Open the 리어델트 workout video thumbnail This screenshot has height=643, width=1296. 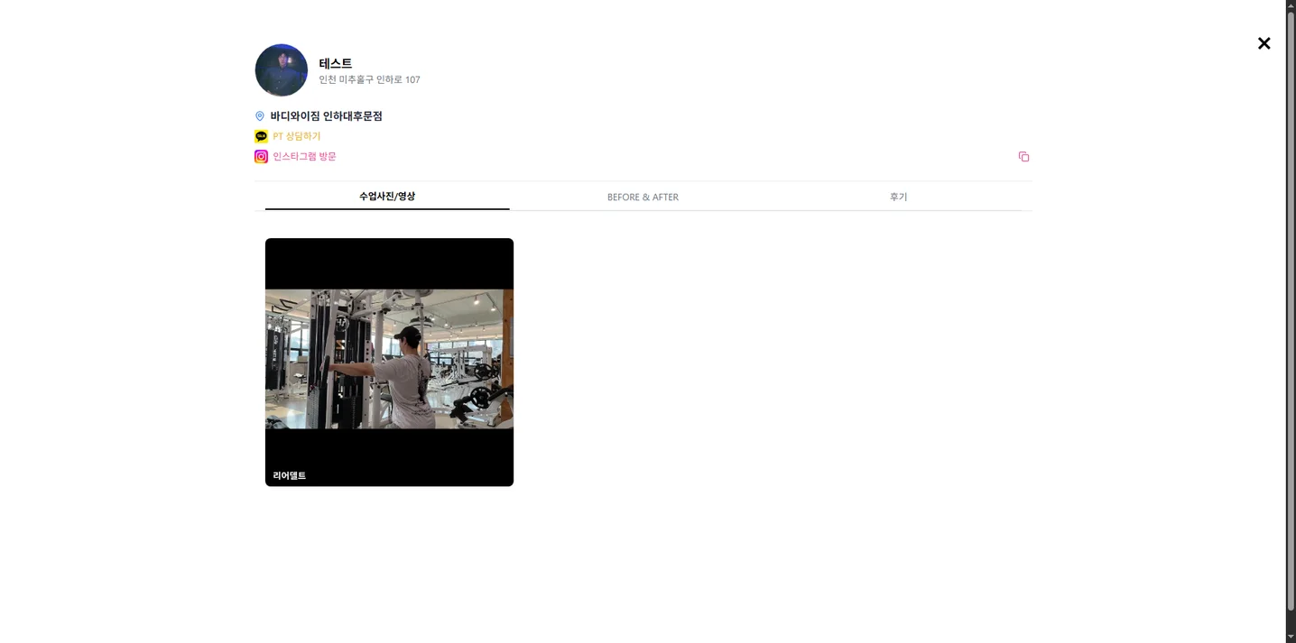point(389,363)
